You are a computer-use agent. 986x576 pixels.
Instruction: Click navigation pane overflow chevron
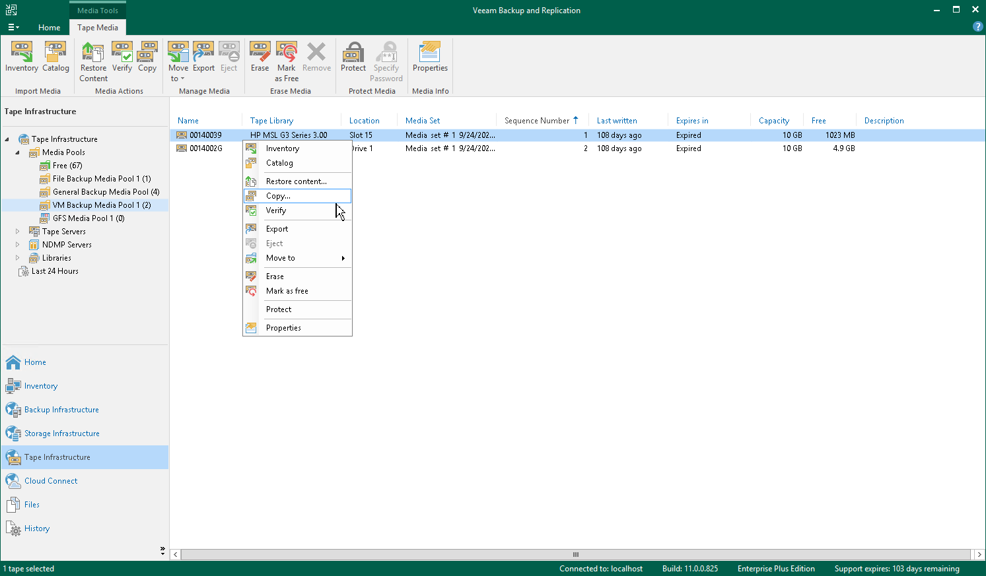[x=162, y=550]
